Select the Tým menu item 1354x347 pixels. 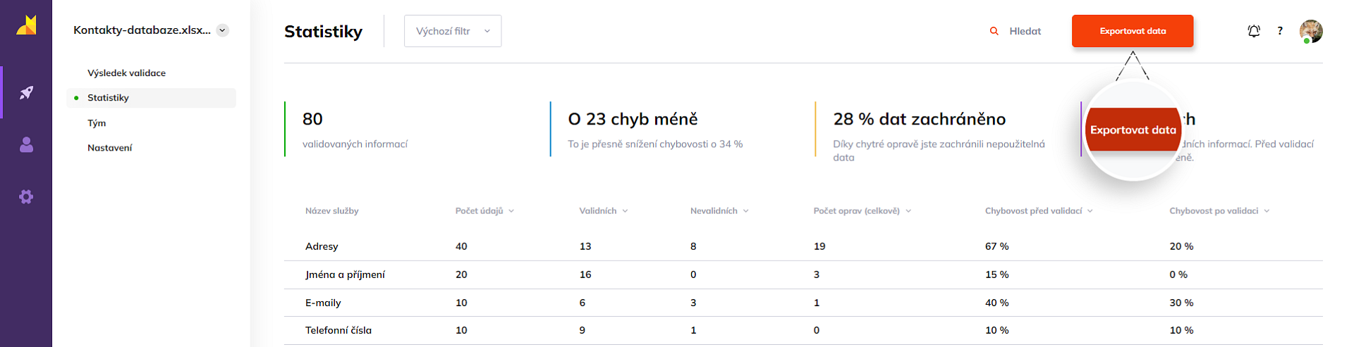(x=97, y=123)
